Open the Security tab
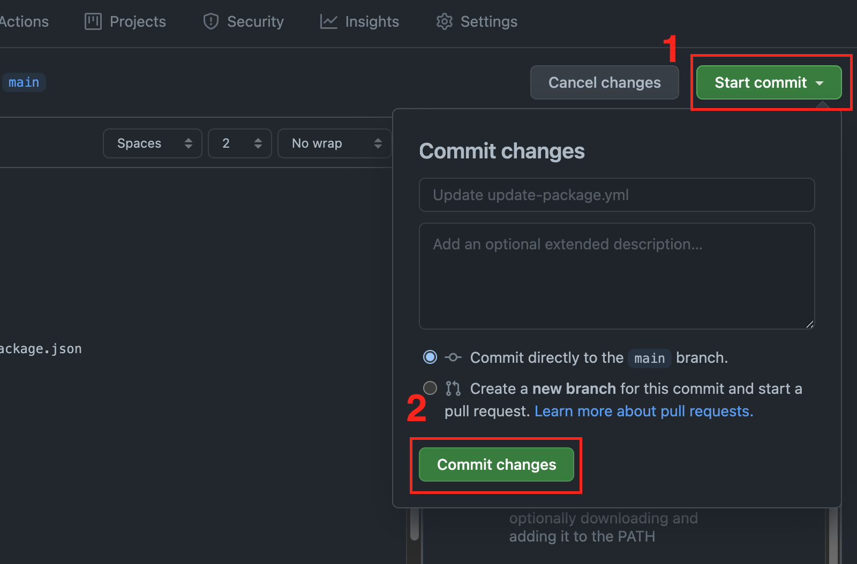 coord(243,21)
